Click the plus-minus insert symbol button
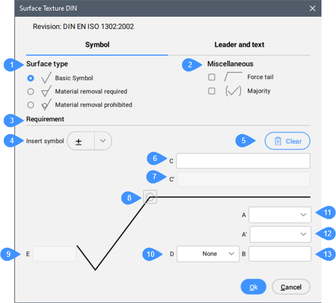This screenshot has width=336, height=303. [80, 141]
